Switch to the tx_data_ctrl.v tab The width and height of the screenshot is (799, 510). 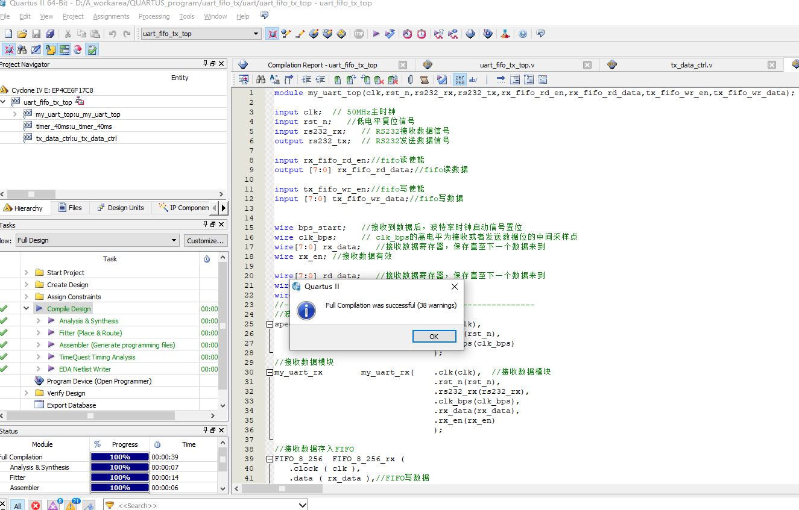[692, 65]
